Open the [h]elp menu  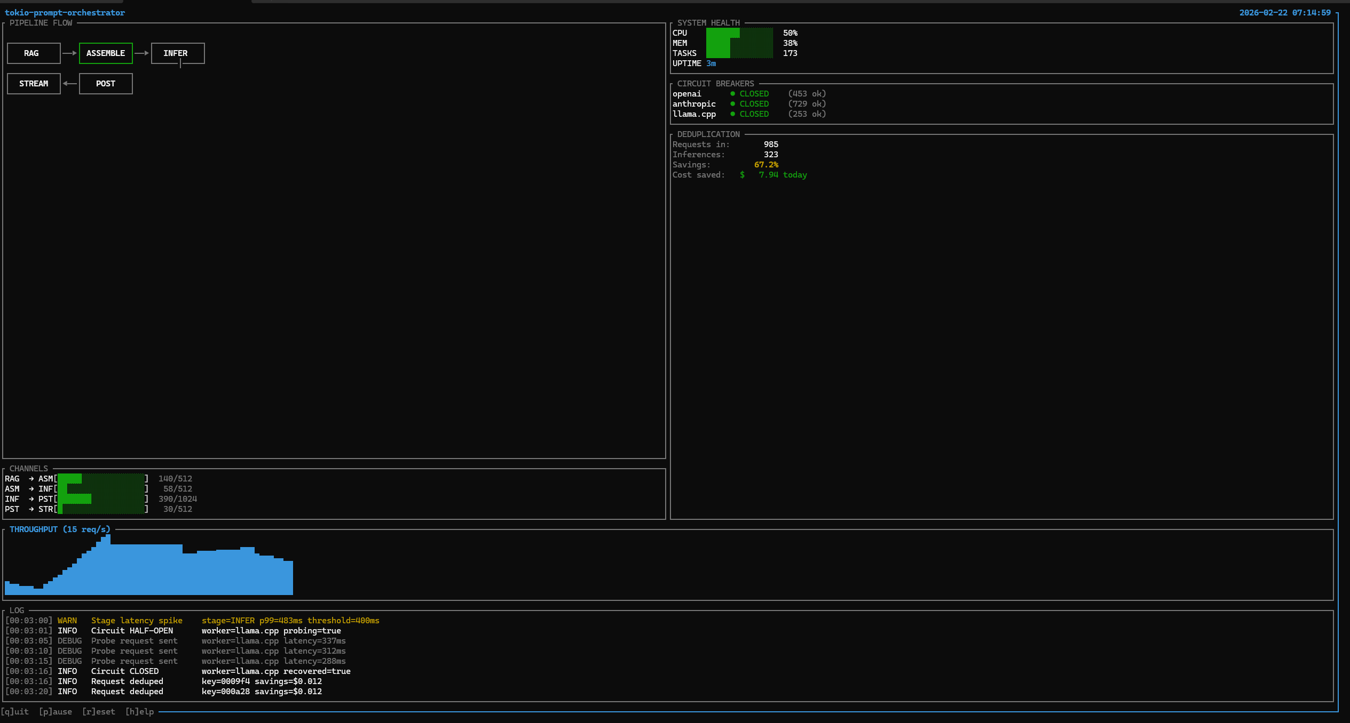(x=140, y=711)
